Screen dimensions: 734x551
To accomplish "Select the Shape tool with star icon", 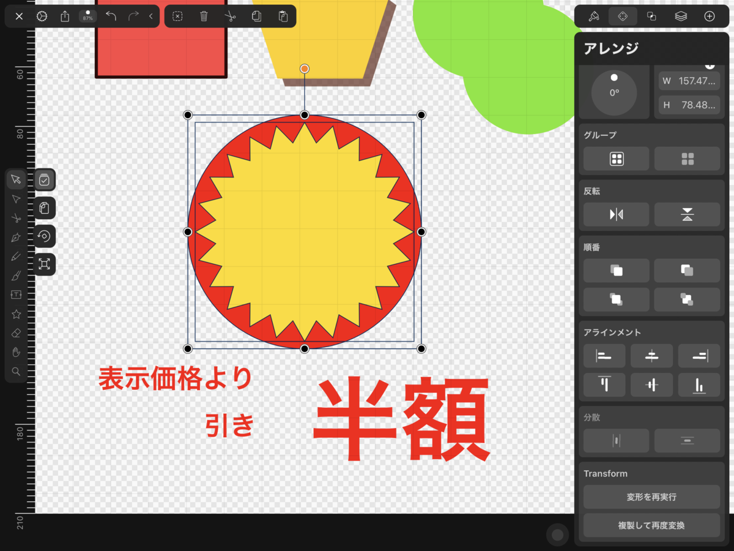I will (16, 314).
